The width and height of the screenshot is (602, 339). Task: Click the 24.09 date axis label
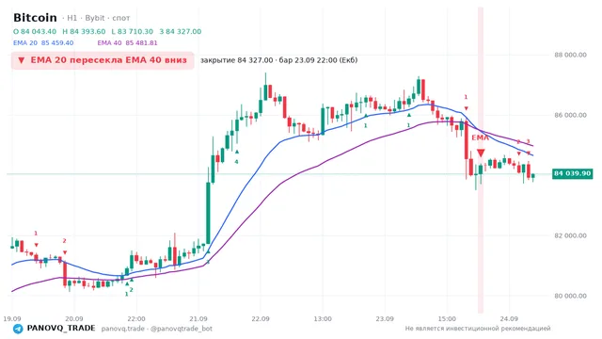(x=509, y=318)
